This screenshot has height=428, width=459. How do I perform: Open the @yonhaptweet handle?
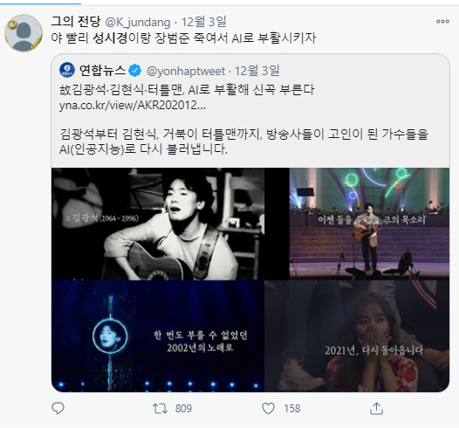186,71
